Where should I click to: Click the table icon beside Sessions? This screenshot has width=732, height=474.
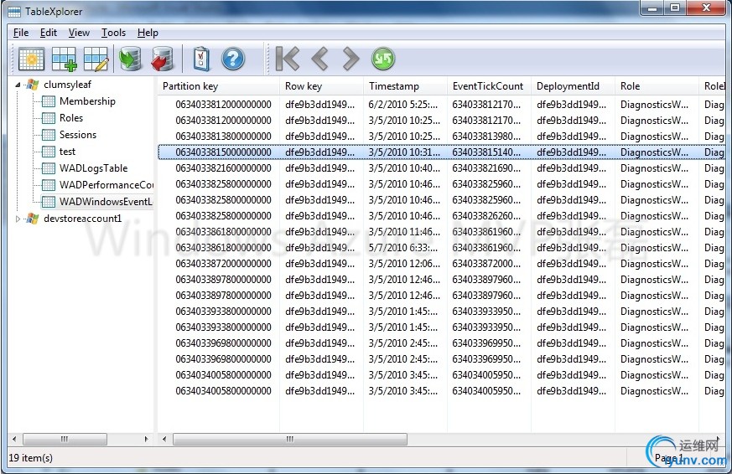(49, 135)
